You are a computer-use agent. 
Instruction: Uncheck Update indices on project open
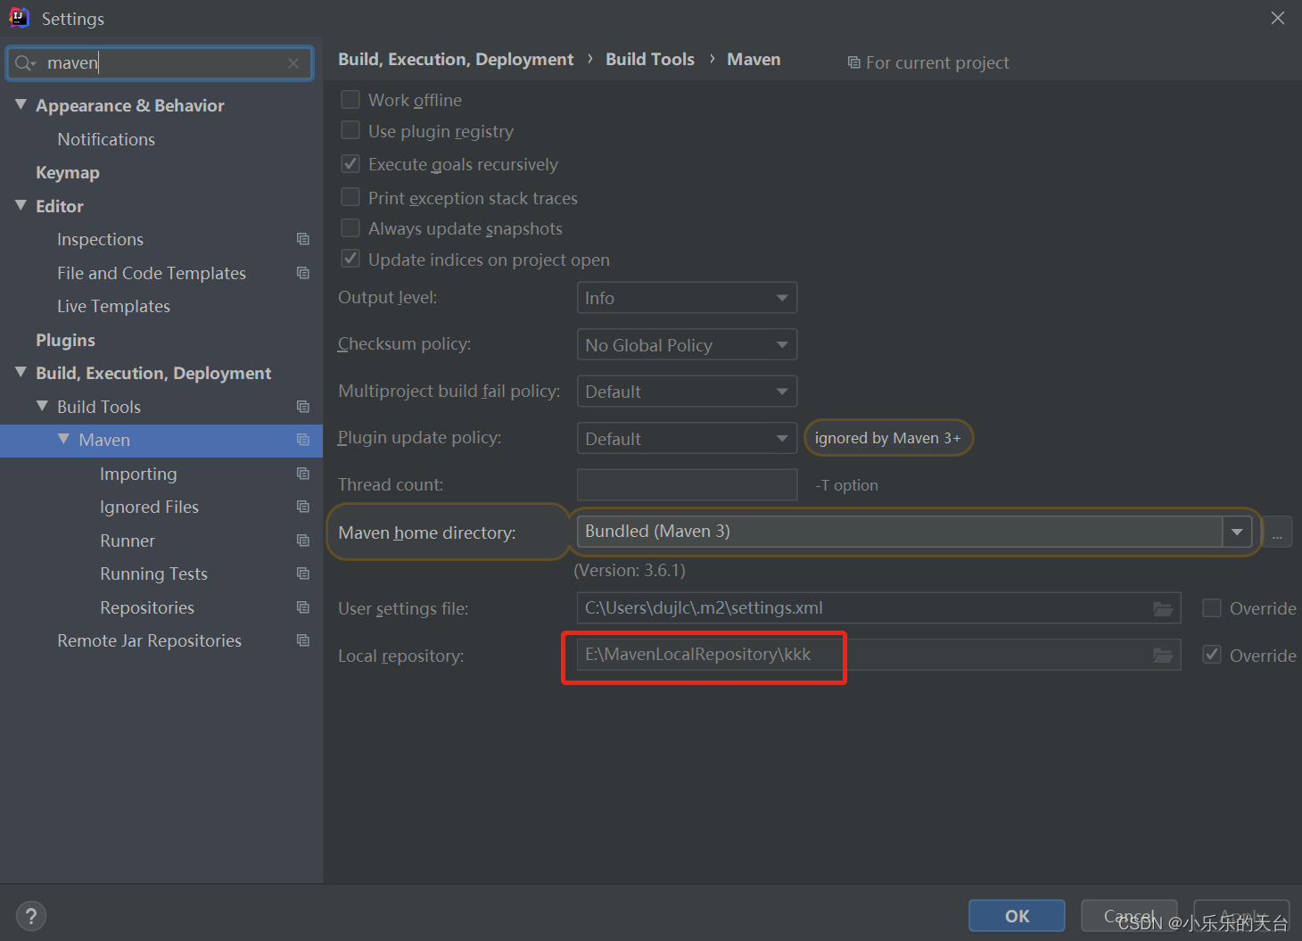click(350, 259)
